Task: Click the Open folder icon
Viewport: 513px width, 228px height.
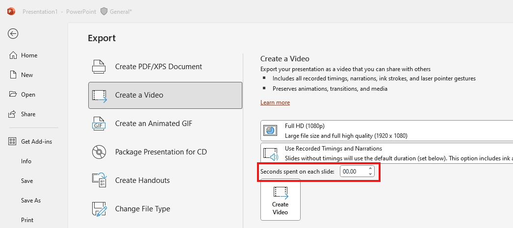Action: coord(13,94)
